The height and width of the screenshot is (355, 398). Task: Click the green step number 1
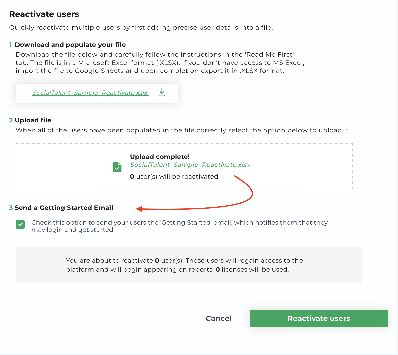click(10, 45)
